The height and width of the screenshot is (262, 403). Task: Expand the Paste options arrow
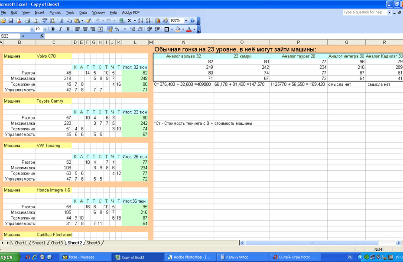(x=82, y=21)
